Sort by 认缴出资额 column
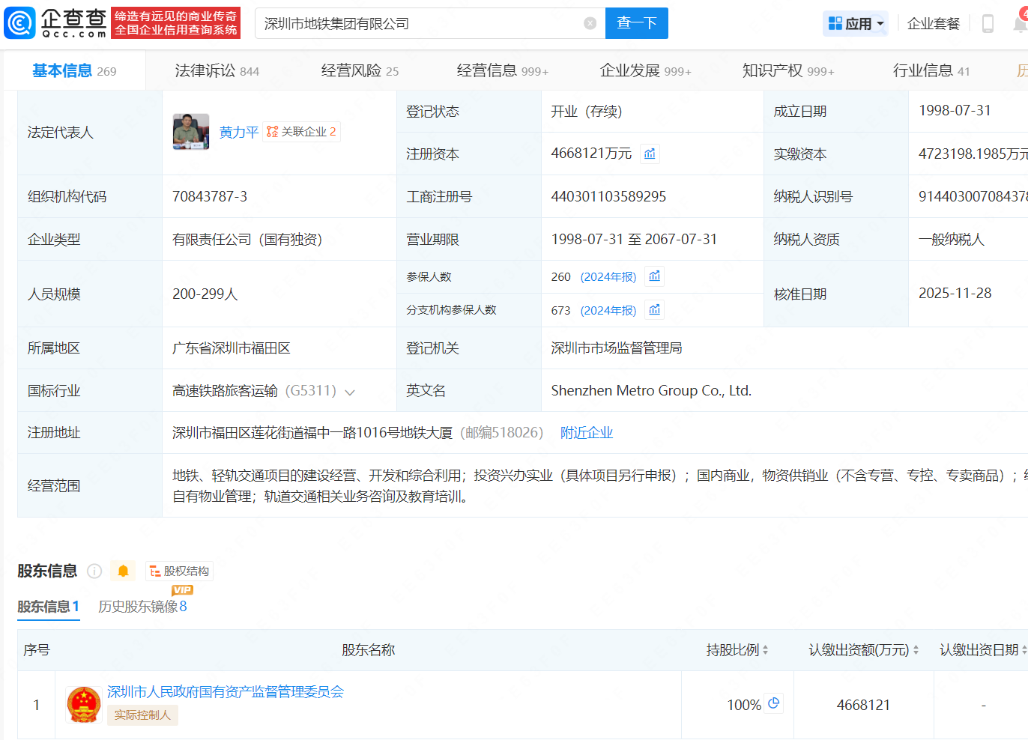Viewport: 1028px width, 740px height. (863, 650)
